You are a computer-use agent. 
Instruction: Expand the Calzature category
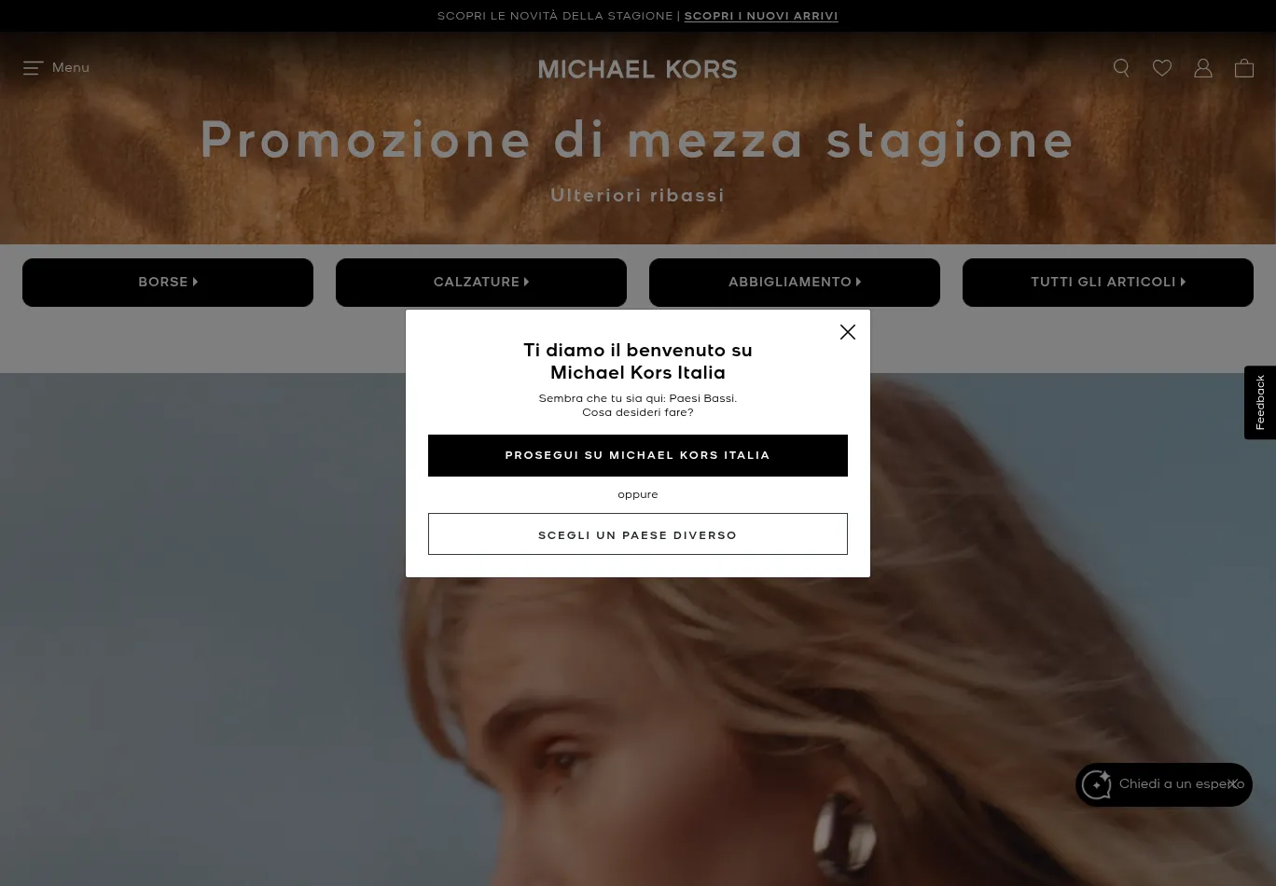click(x=481, y=283)
